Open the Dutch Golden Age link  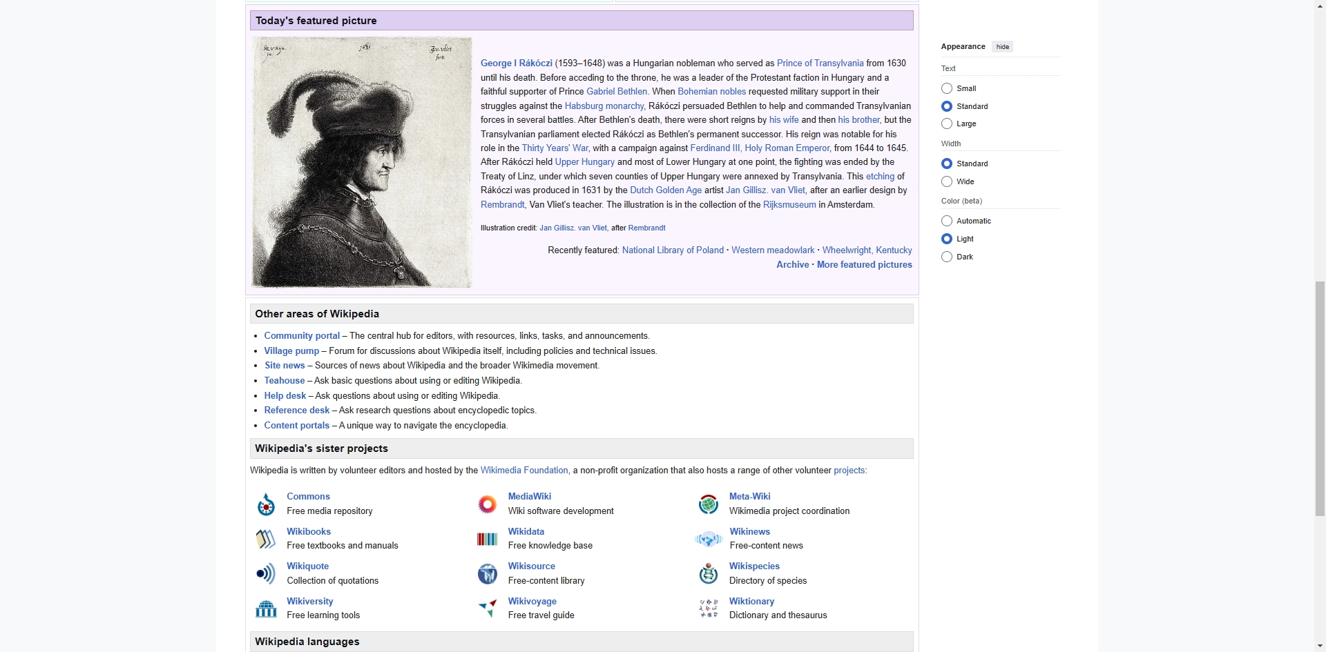tap(665, 190)
